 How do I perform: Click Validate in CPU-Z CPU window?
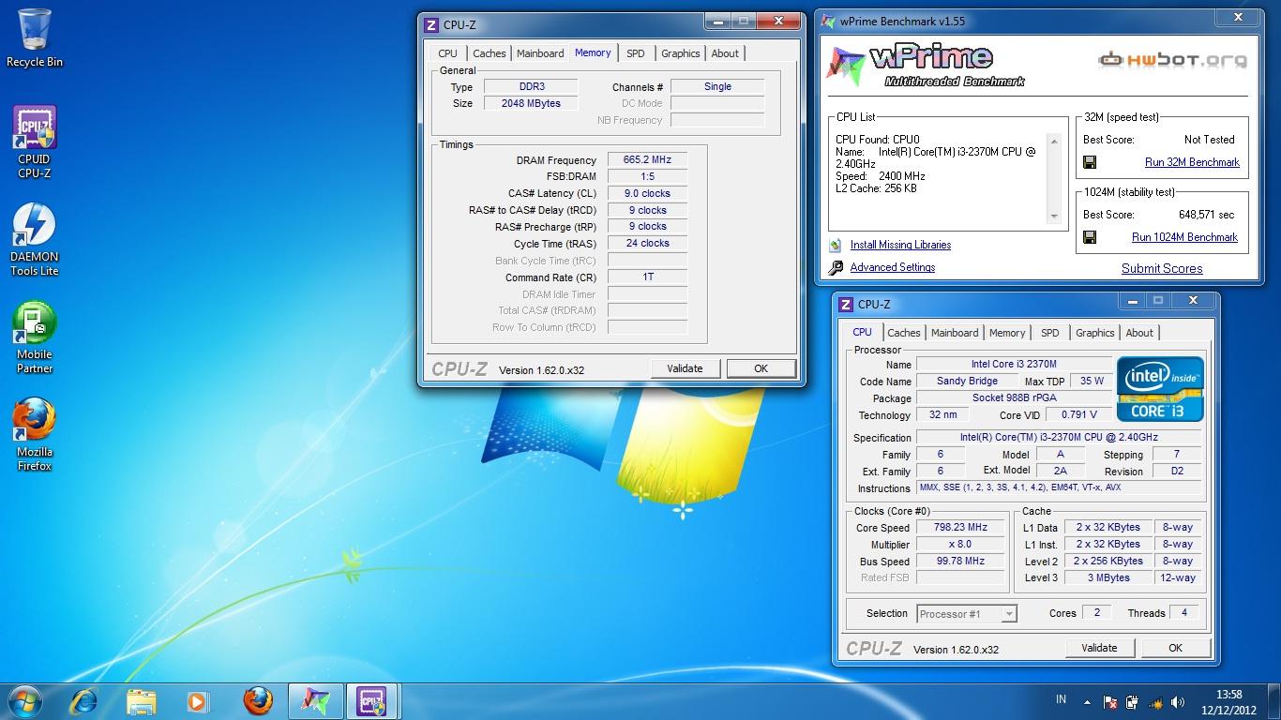tap(1099, 648)
